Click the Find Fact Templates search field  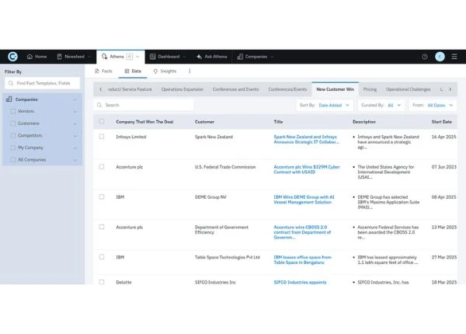click(x=42, y=83)
